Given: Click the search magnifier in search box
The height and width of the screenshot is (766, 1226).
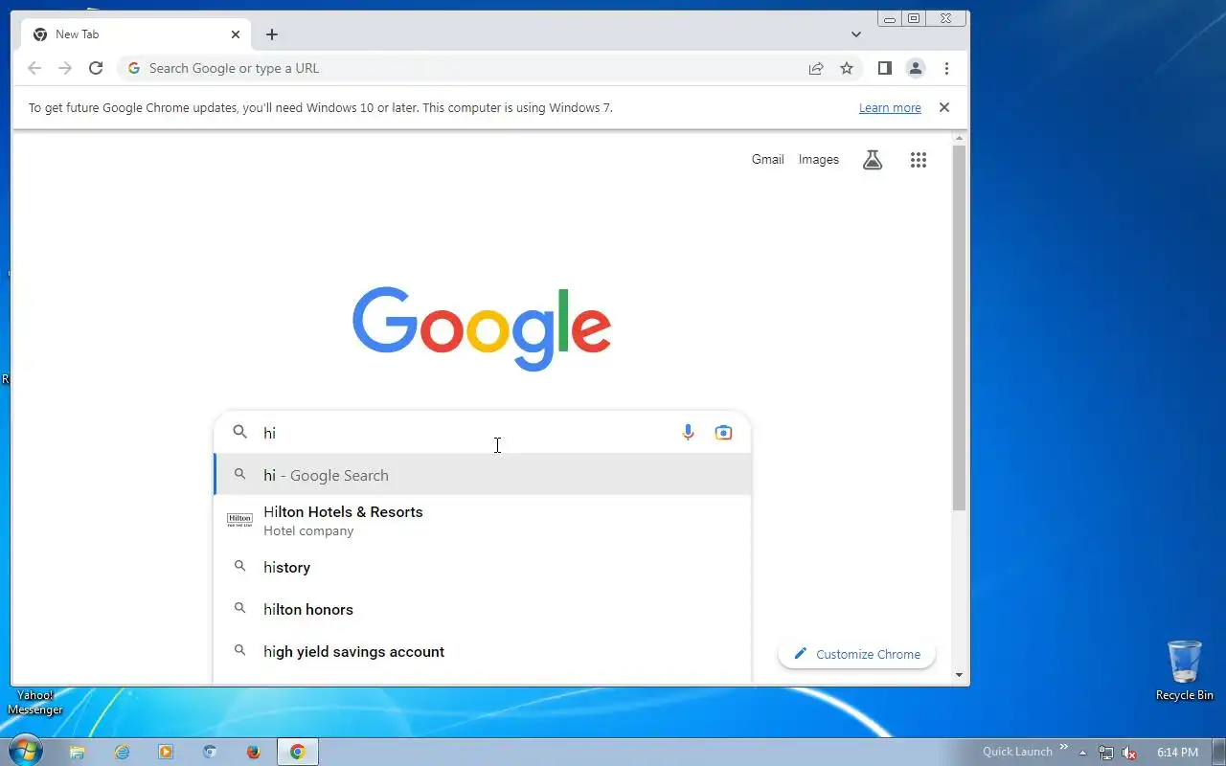Looking at the screenshot, I should [x=240, y=433].
